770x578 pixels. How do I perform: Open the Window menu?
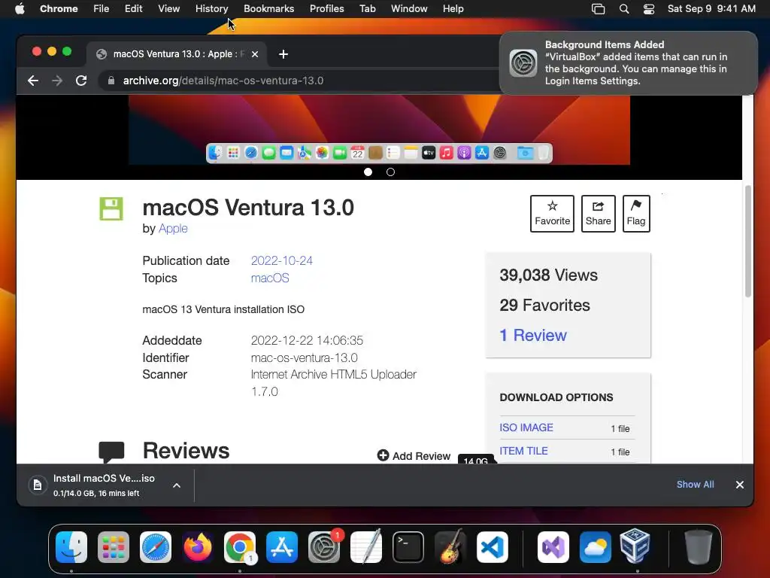pyautogui.click(x=409, y=9)
